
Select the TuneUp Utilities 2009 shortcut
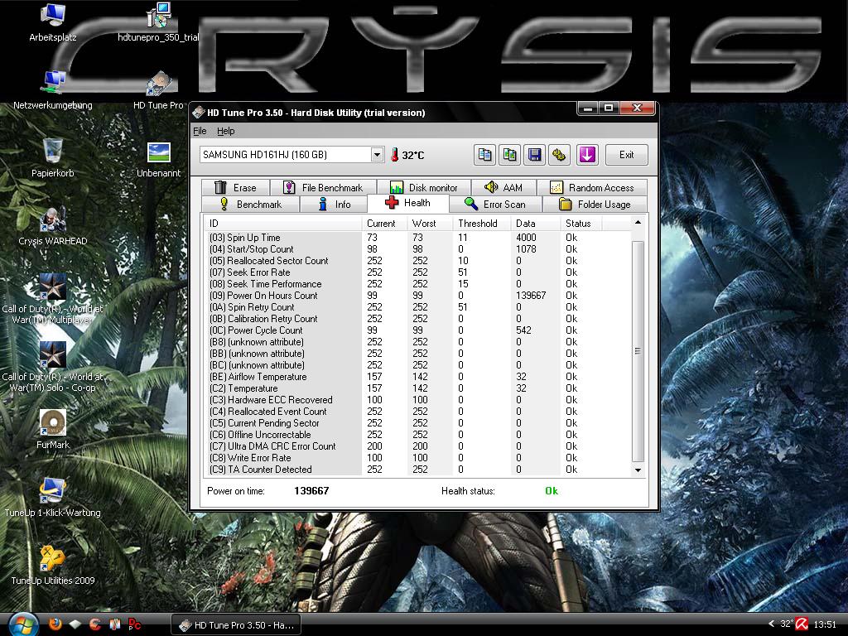52,566
